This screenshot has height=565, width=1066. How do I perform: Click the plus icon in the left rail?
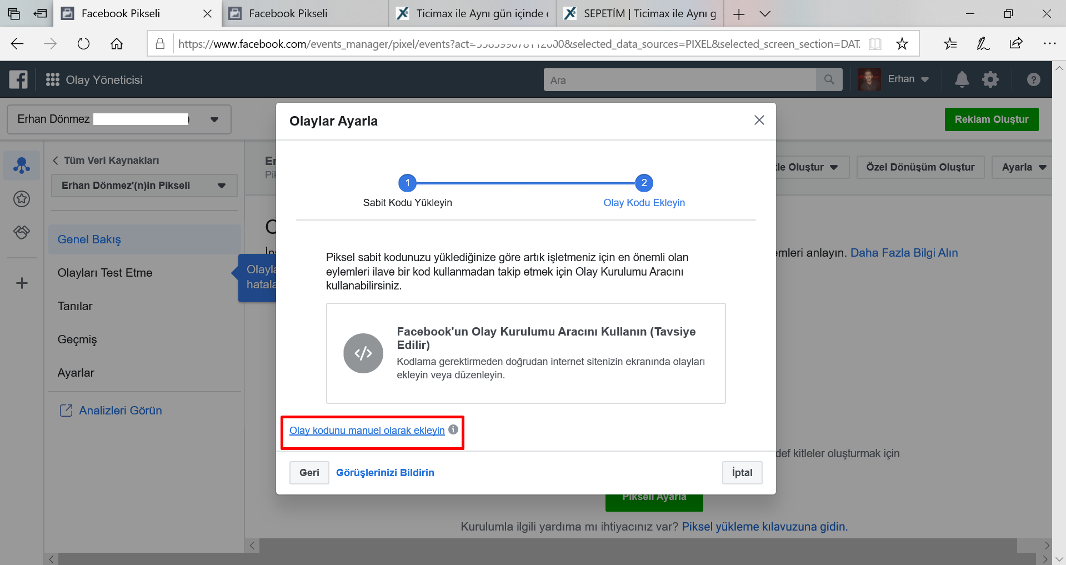22,283
